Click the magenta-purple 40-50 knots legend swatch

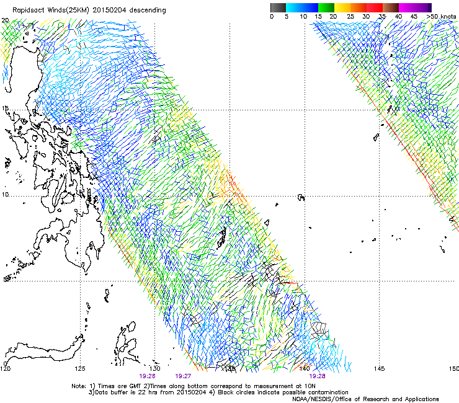(x=415, y=7)
